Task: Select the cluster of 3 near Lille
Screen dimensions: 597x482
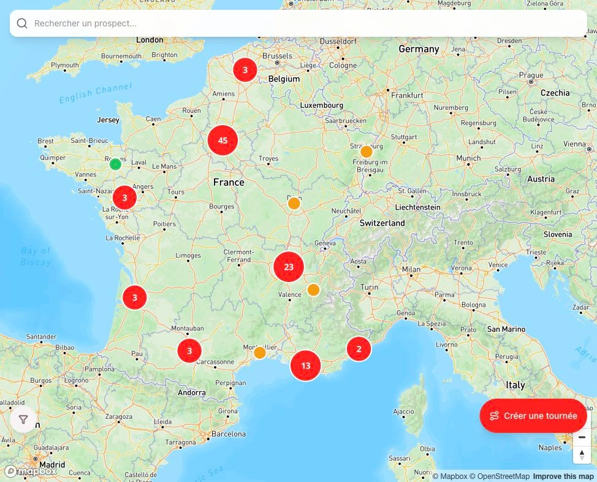Action: click(245, 70)
